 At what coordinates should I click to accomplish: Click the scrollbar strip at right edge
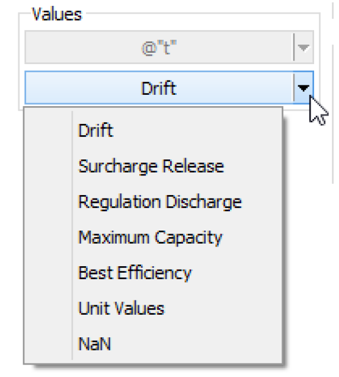click(x=332, y=114)
